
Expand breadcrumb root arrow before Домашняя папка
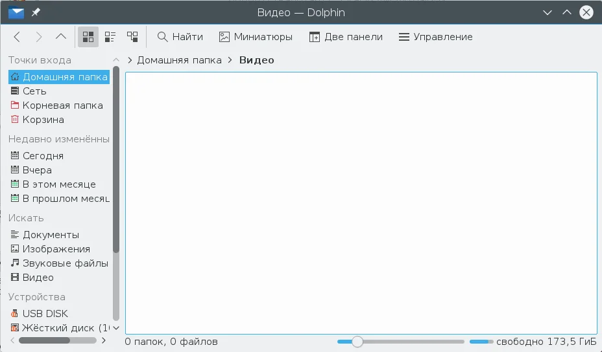point(130,60)
